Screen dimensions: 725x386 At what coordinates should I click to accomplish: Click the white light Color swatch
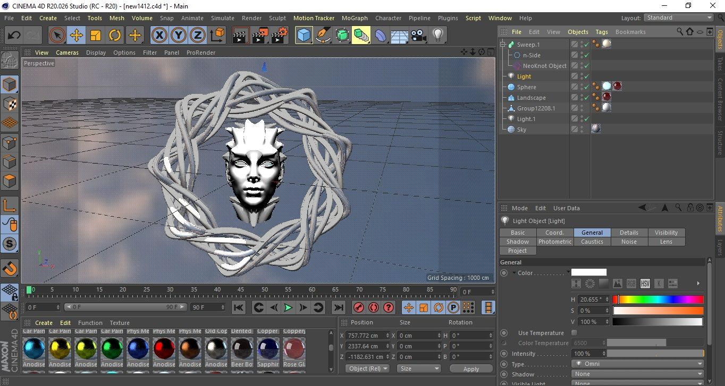(588, 272)
